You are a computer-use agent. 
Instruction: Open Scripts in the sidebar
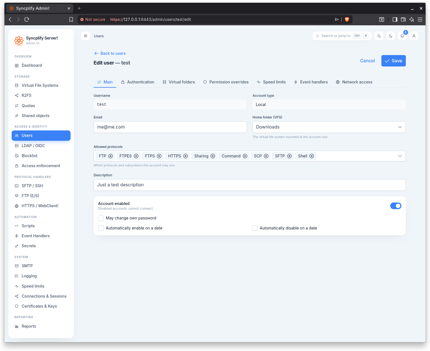41,226
